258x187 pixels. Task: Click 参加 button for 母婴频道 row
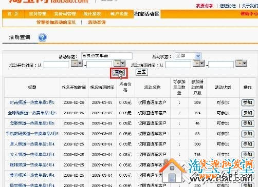coord(248,123)
